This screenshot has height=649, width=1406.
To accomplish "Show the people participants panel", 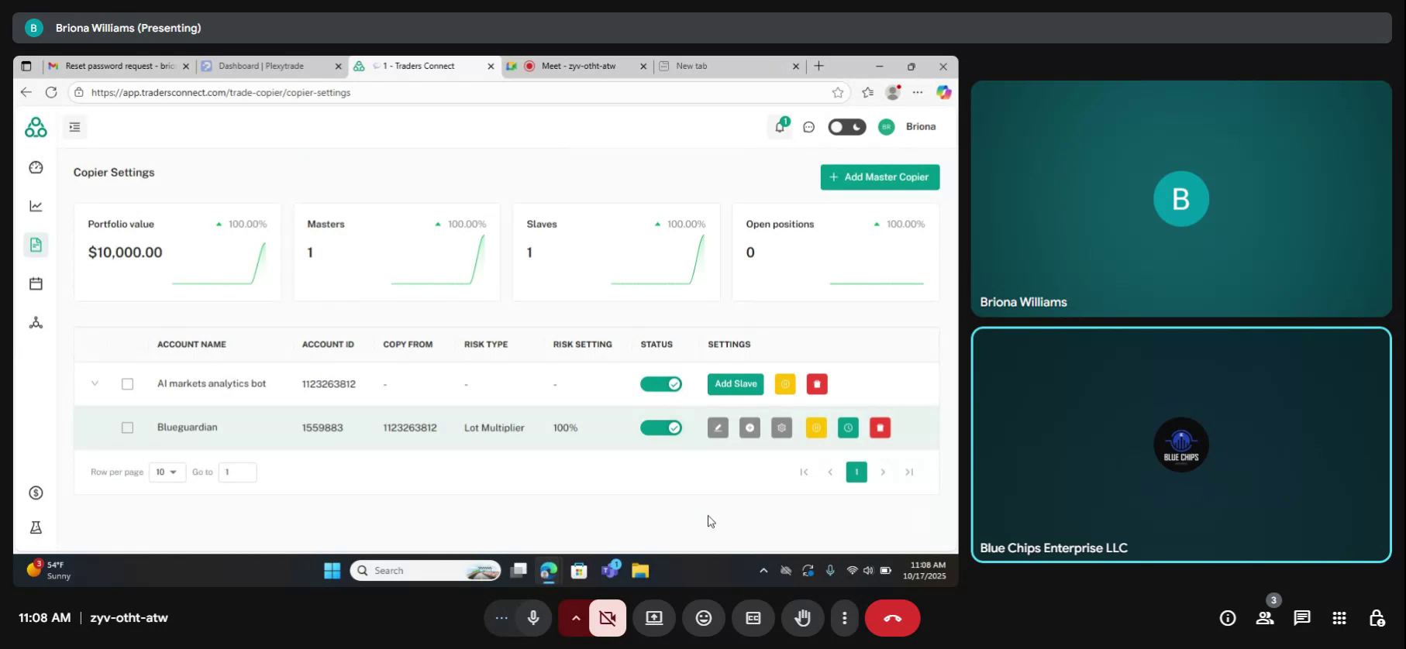I will pos(1265,618).
